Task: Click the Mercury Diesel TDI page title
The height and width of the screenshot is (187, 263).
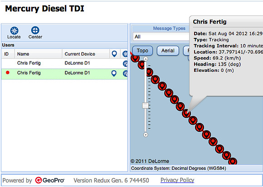Action: coord(44,9)
